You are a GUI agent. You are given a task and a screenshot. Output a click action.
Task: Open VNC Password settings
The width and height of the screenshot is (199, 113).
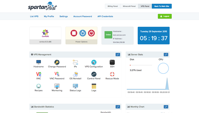57,74
